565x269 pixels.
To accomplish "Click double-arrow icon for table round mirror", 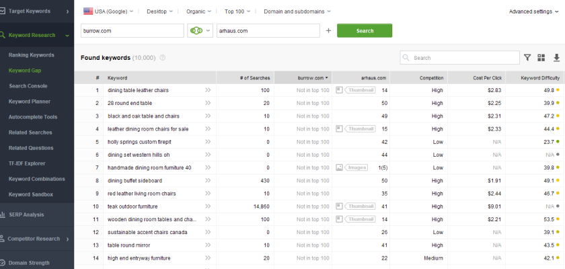I will coord(208,245).
